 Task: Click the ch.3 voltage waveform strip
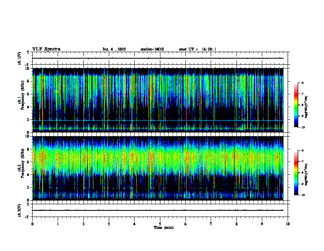[160, 210]
